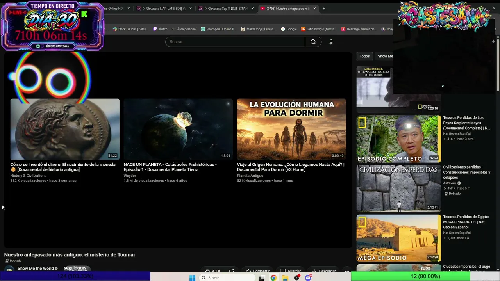
Task: Open the Slack bookmark
Action: pos(130,29)
